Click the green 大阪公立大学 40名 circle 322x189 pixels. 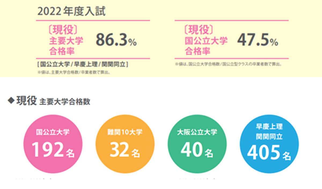(197, 144)
